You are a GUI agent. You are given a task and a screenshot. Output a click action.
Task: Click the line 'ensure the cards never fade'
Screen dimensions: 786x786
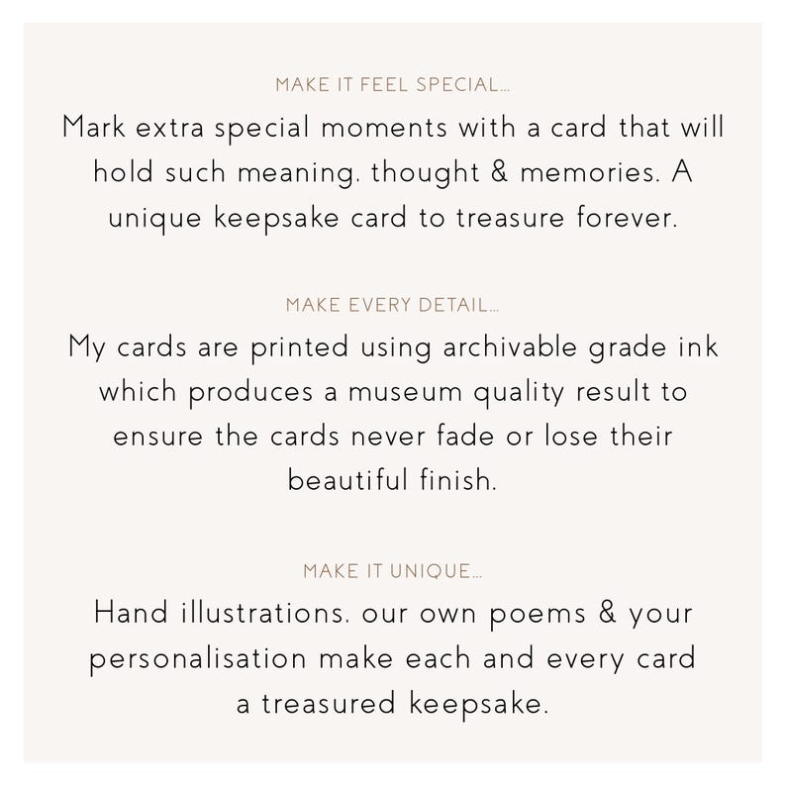pos(393,436)
